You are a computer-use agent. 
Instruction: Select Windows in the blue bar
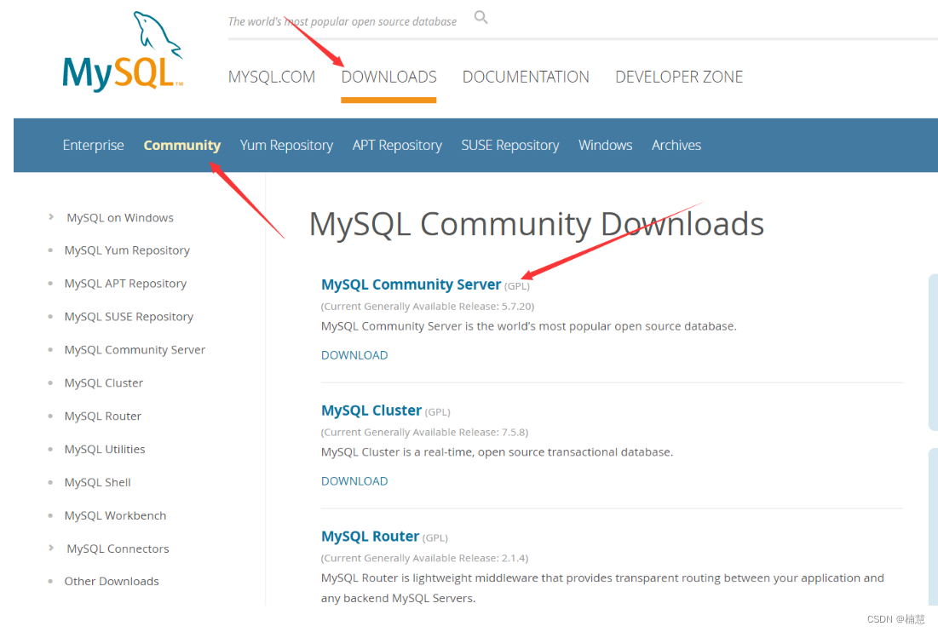click(x=606, y=146)
